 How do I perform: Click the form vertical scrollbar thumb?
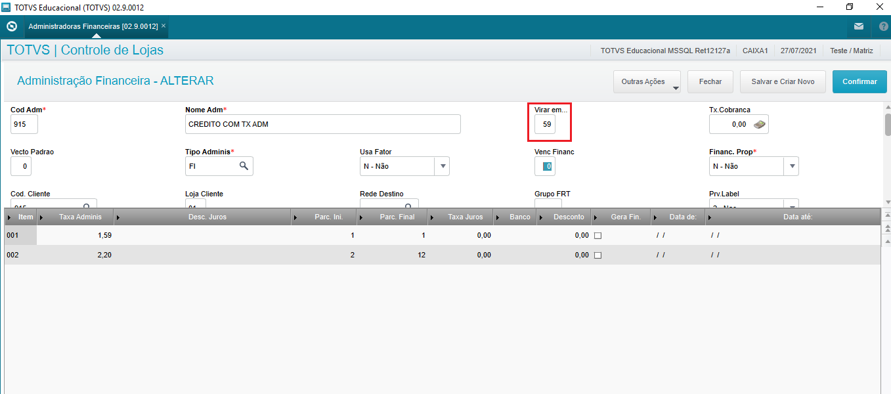tap(887, 123)
